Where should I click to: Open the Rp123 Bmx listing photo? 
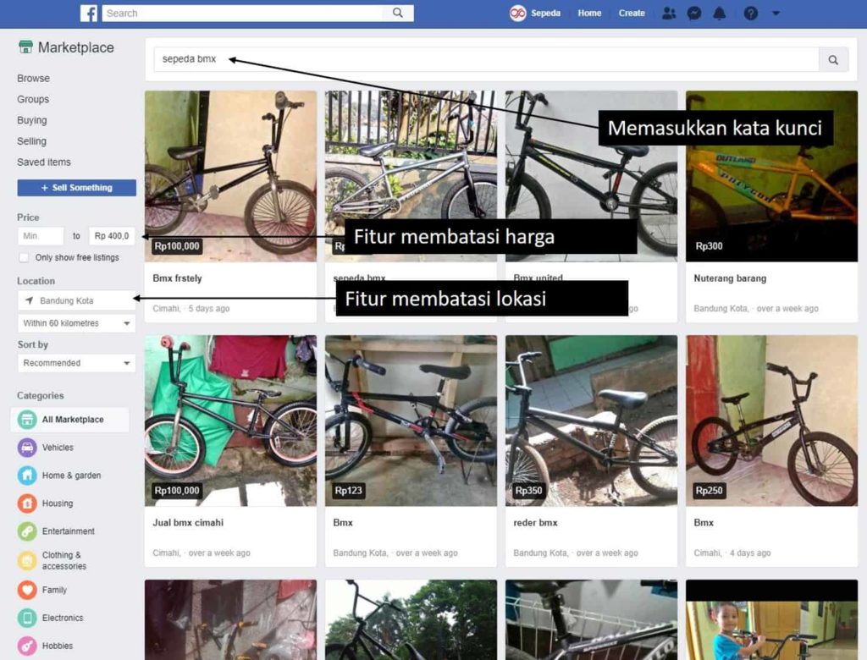click(411, 420)
